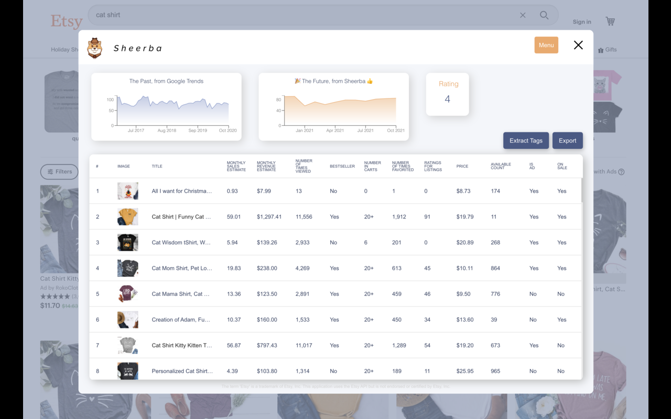This screenshot has height=419, width=671.
Task: Click the Bestseller column header
Action: click(342, 167)
